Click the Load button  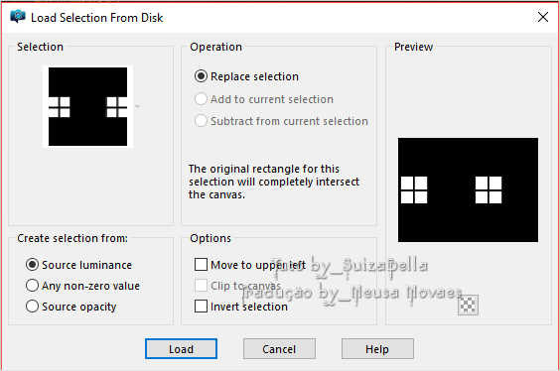click(x=181, y=348)
